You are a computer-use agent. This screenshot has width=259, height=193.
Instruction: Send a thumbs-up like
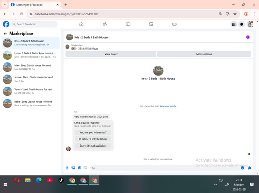point(249,168)
